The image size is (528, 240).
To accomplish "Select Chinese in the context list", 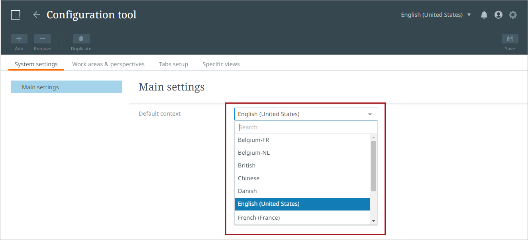I will click(x=302, y=178).
